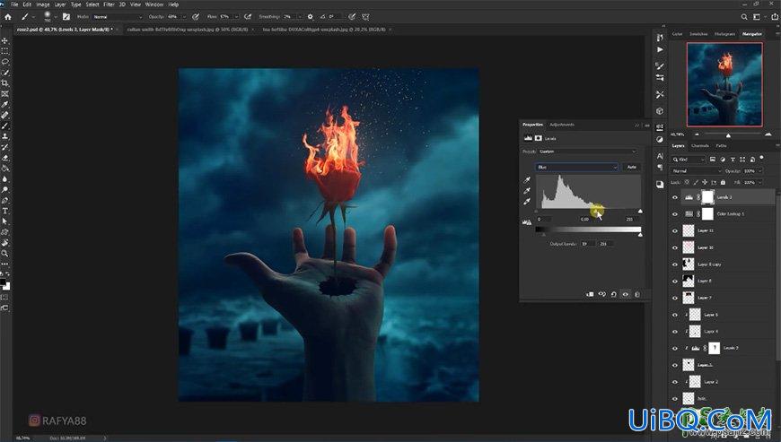Open the brush preset picker dropdown
Image resolution: width=781 pixels, height=442 pixels.
(54, 17)
